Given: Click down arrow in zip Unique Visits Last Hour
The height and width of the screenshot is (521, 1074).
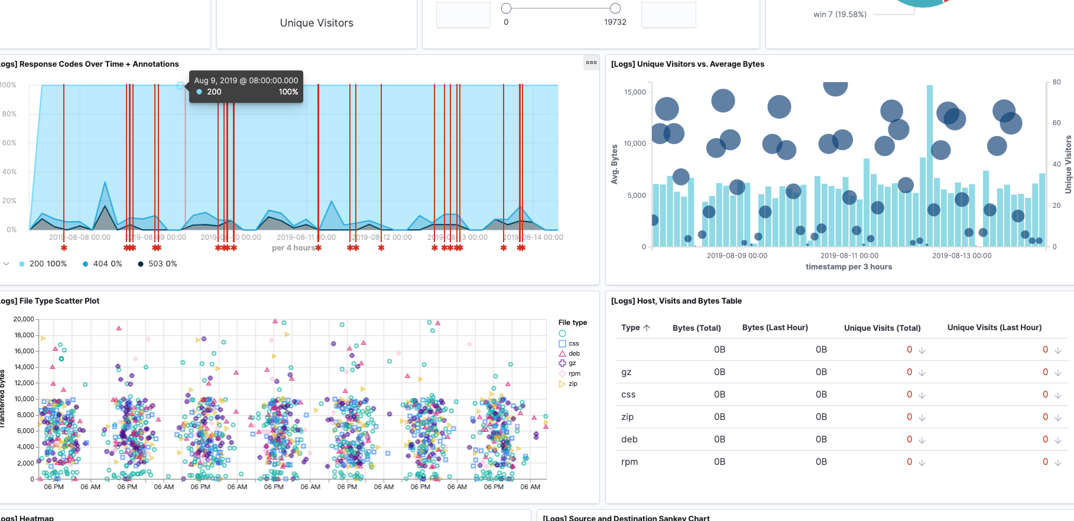Looking at the screenshot, I should 1058,418.
